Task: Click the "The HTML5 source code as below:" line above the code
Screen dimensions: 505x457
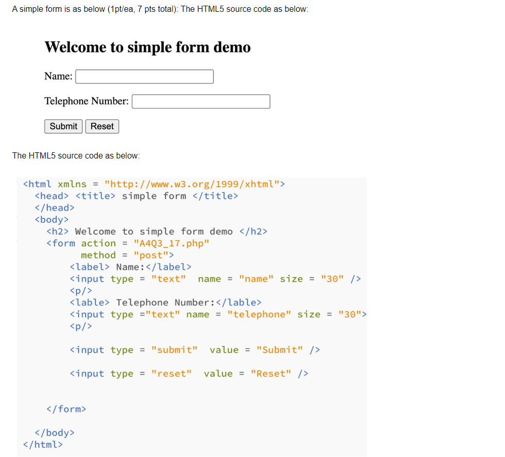Action: pyautogui.click(x=76, y=155)
